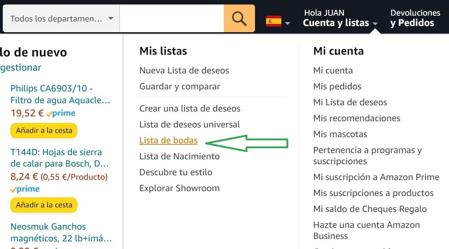Open Mi Lista de deseos
The width and height of the screenshot is (449, 249).
350,102
